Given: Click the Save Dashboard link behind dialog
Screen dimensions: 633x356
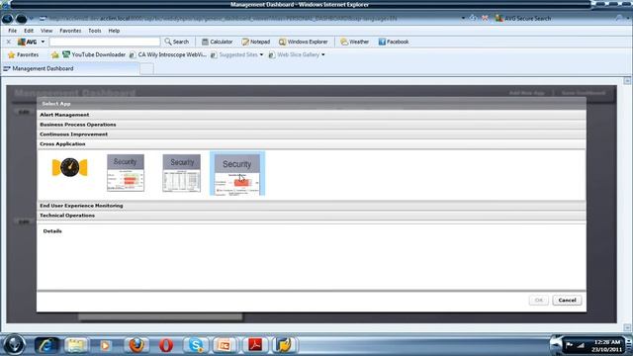Looking at the screenshot, I should coord(584,93).
